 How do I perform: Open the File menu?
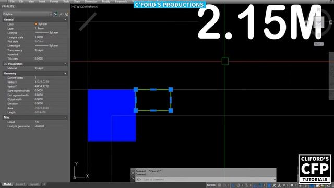(13, 1)
